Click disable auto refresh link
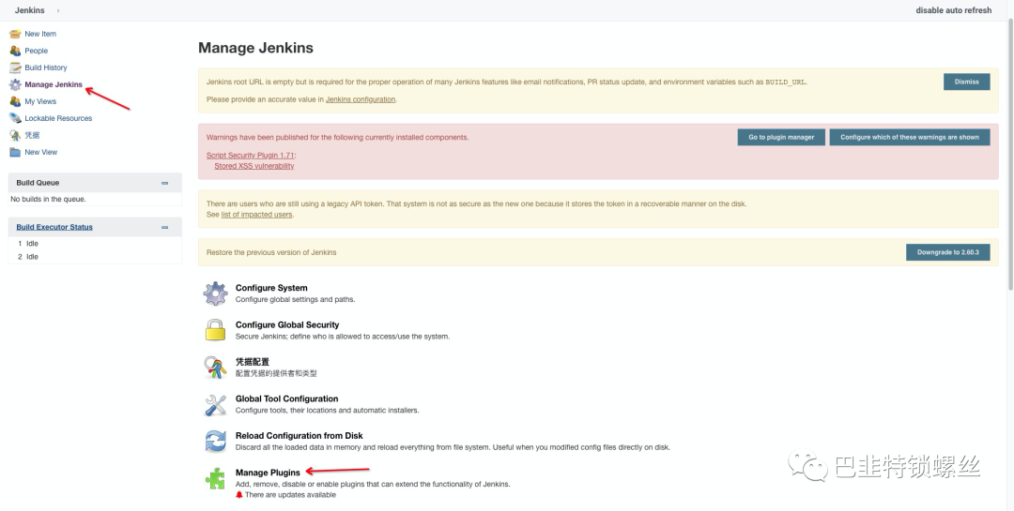1014x511 pixels. click(953, 10)
